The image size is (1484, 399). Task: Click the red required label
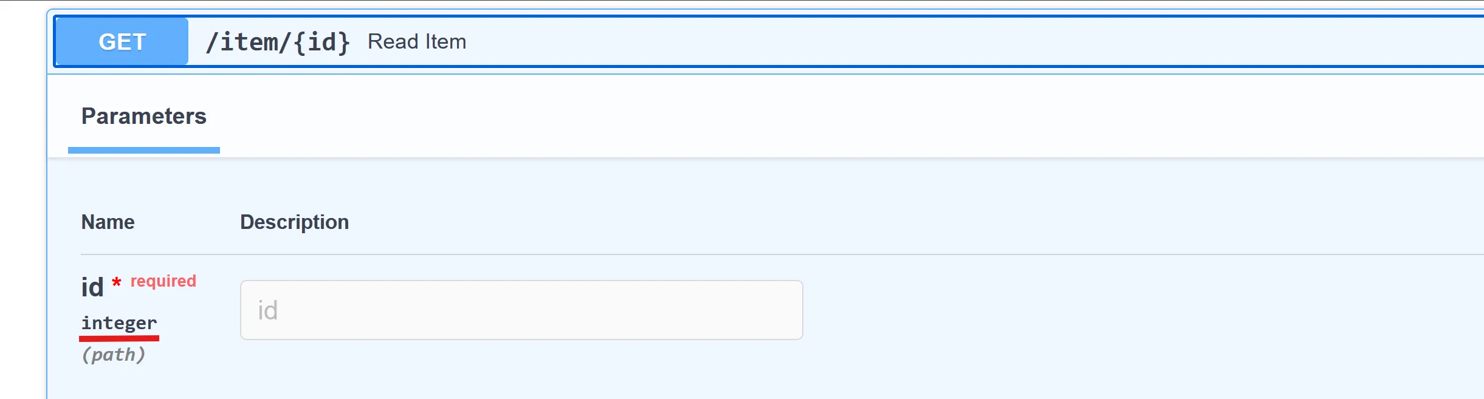163,281
